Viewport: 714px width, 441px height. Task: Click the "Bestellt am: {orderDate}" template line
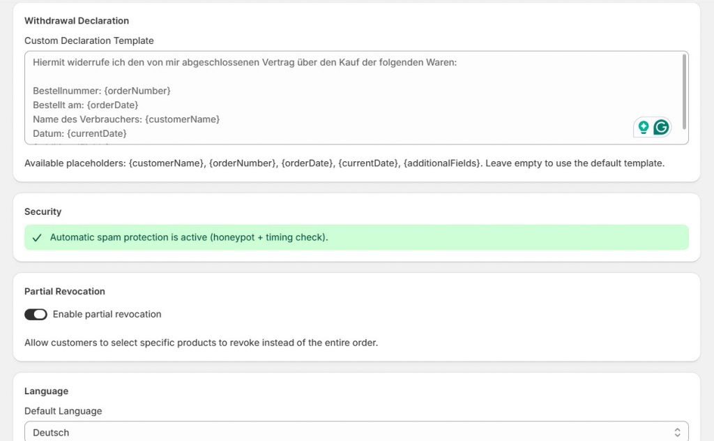(90, 105)
